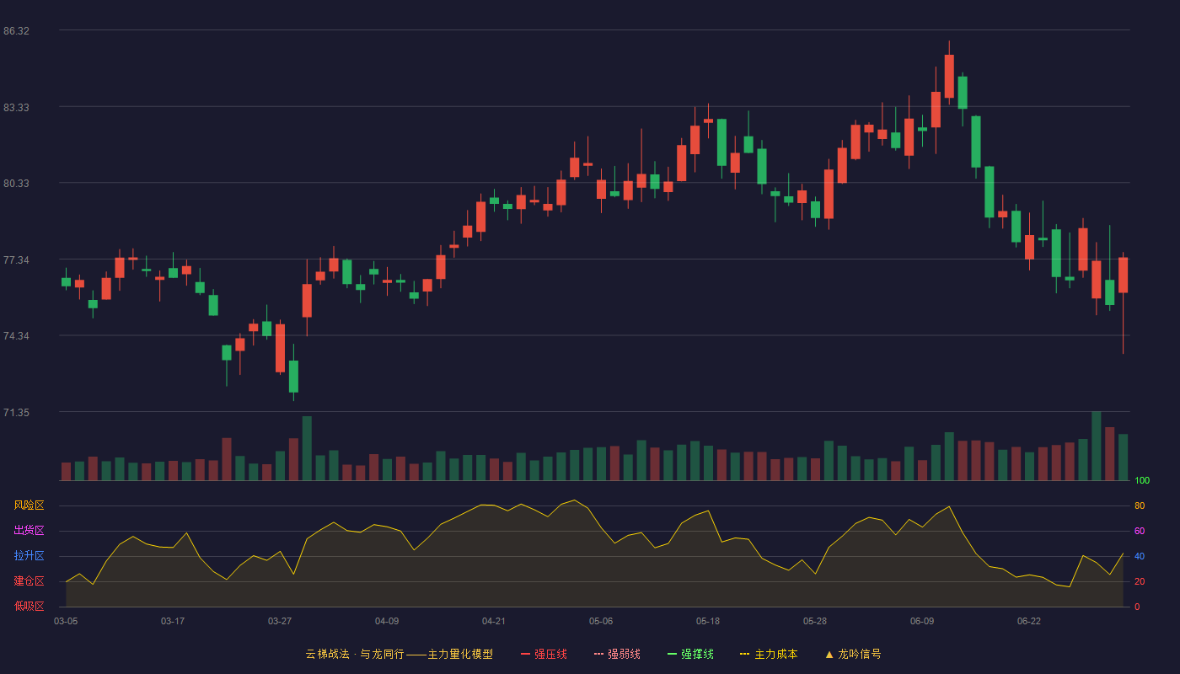Viewport: 1180px width, 674px height.
Task: Click the 04-21 date label
Action: click(494, 621)
